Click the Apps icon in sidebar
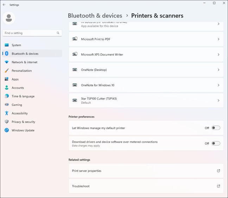 point(7,79)
